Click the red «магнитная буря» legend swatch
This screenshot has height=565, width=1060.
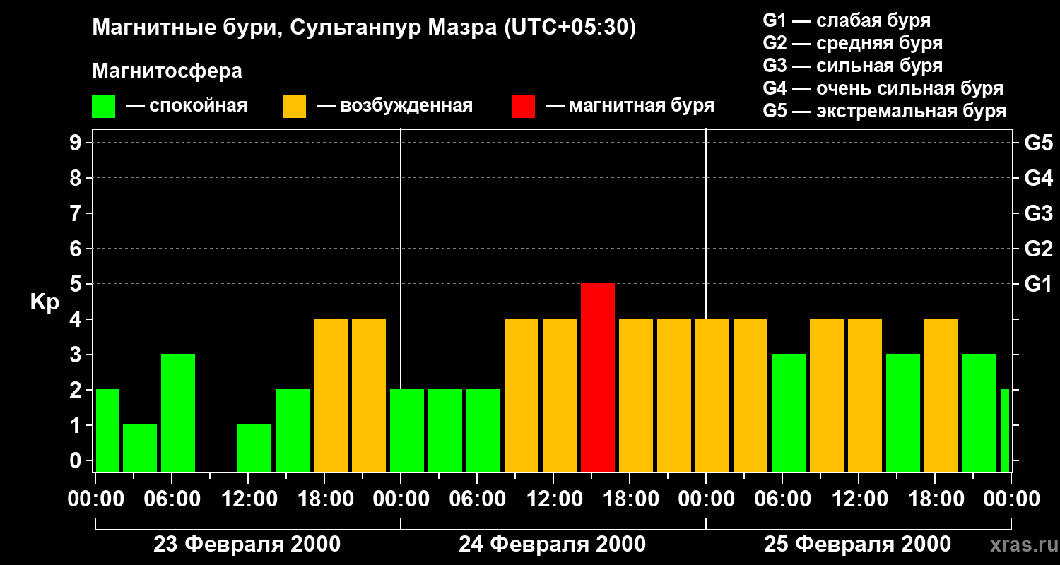[523, 107]
